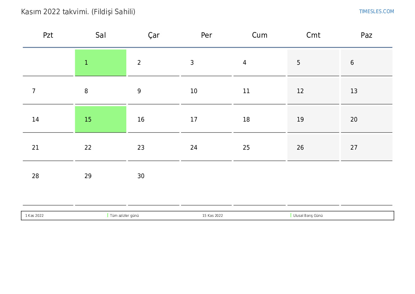The height and width of the screenshot is (294, 415).
Task: Select the highlighted November 1 cell
Action: pyautogui.click(x=100, y=63)
